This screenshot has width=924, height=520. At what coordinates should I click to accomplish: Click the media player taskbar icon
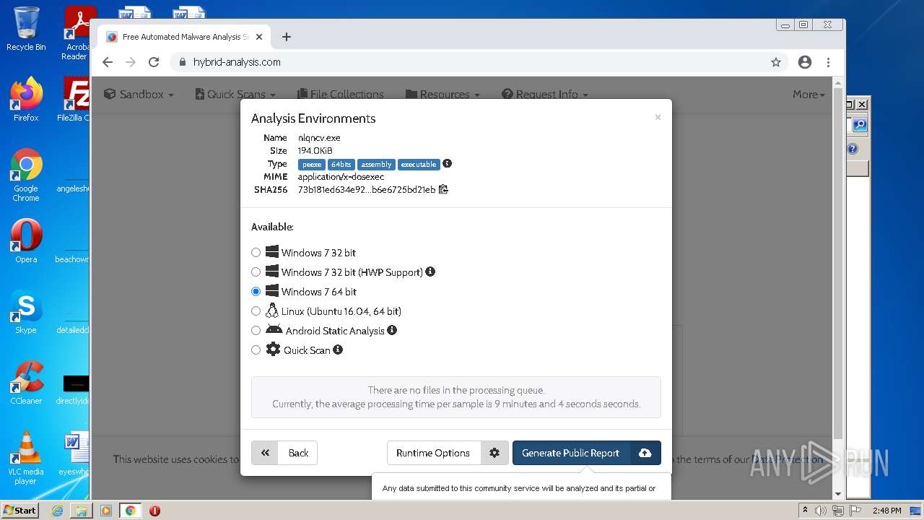click(106, 511)
